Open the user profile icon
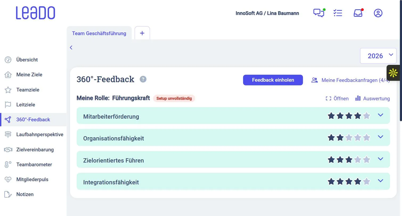 click(378, 13)
